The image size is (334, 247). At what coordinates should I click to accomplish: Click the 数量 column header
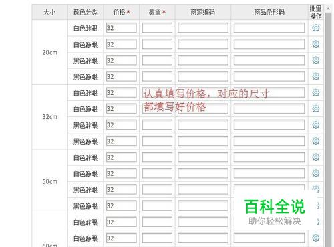tap(157, 12)
